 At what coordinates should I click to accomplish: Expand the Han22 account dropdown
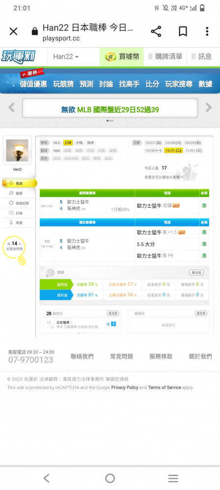point(66,56)
